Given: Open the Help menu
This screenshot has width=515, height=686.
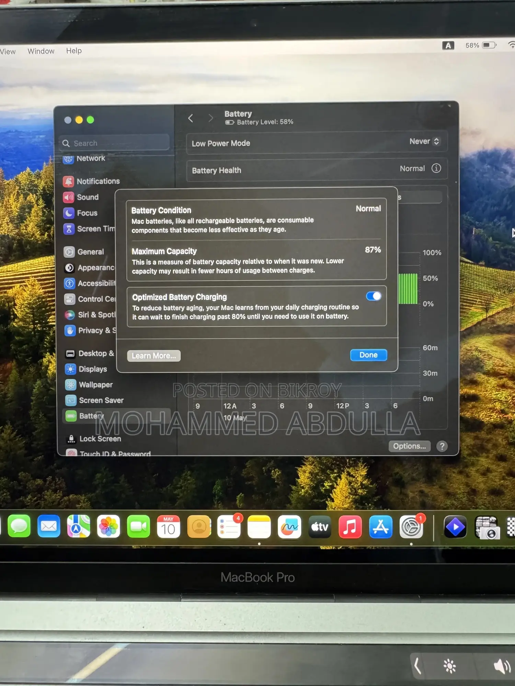Looking at the screenshot, I should [74, 51].
